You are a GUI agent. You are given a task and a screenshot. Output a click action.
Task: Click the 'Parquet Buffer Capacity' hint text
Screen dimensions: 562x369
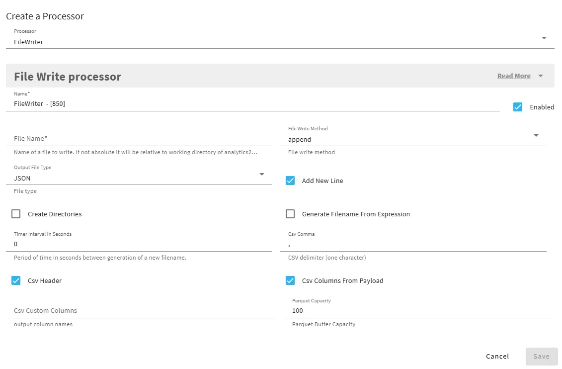[323, 324]
